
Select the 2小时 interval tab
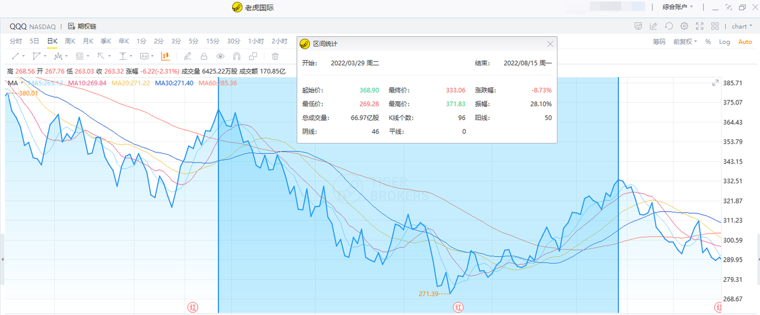point(279,42)
